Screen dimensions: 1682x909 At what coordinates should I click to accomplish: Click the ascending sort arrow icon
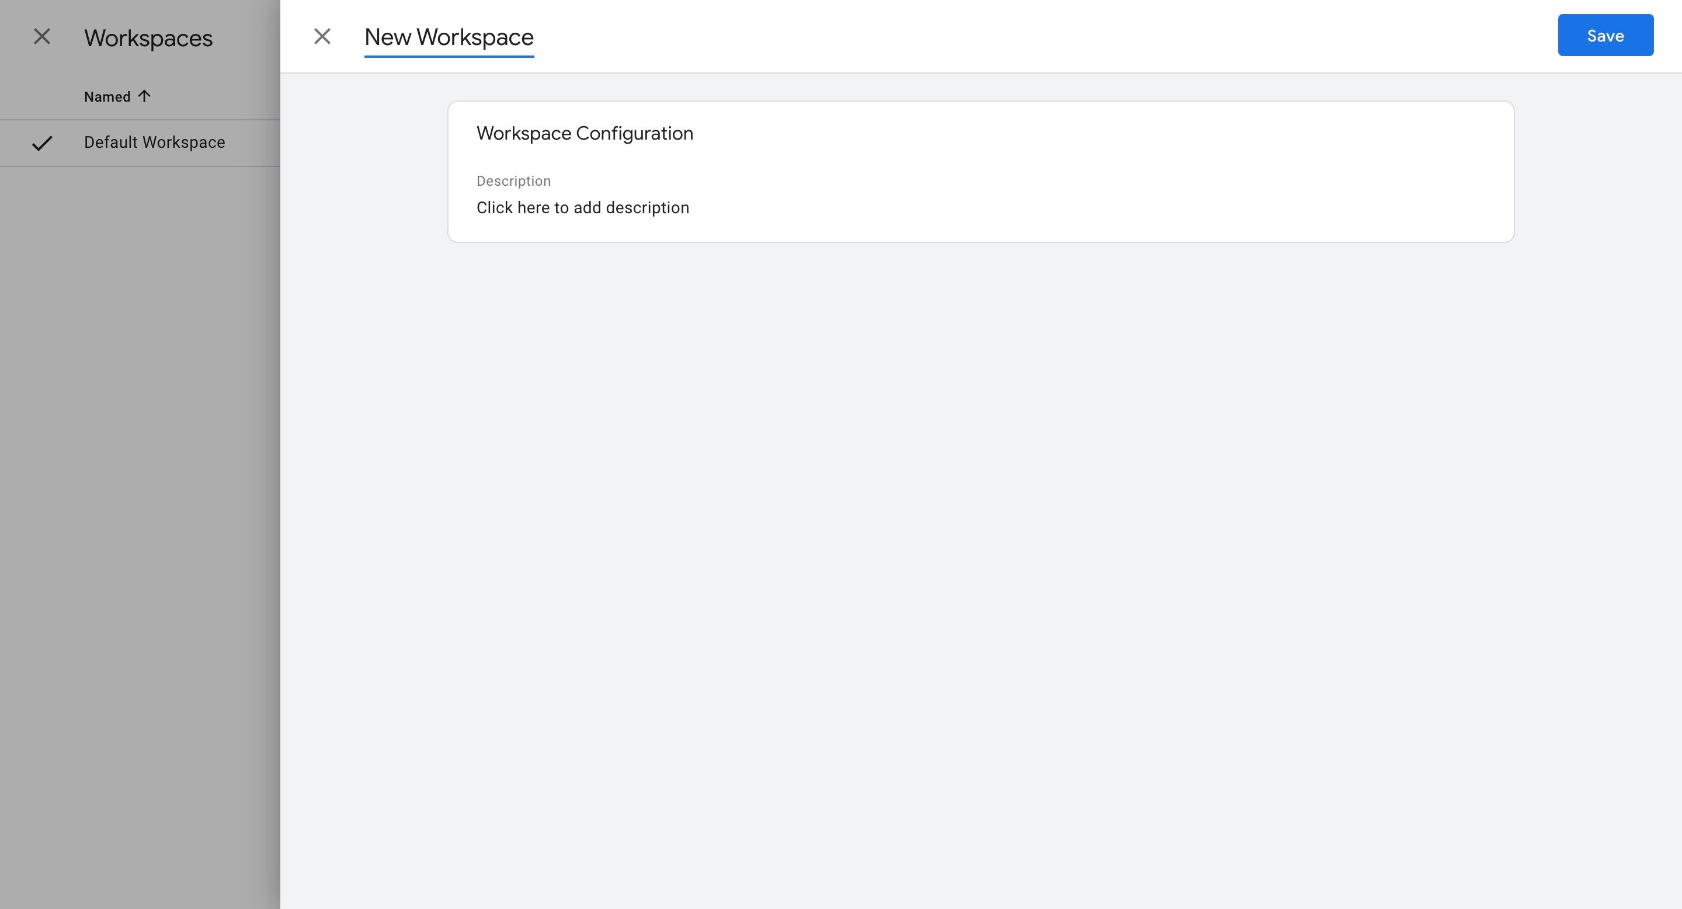coord(144,96)
